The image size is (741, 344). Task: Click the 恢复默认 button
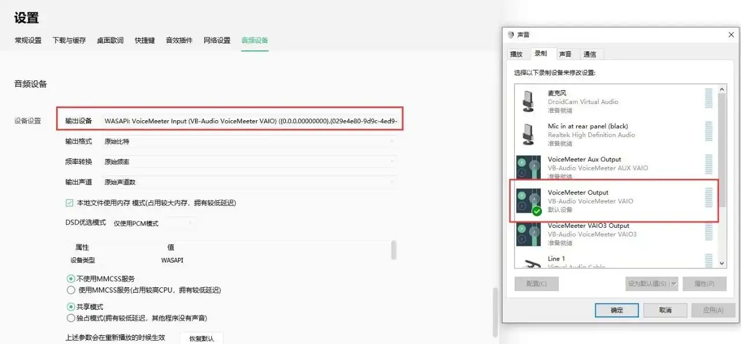pyautogui.click(x=201, y=339)
